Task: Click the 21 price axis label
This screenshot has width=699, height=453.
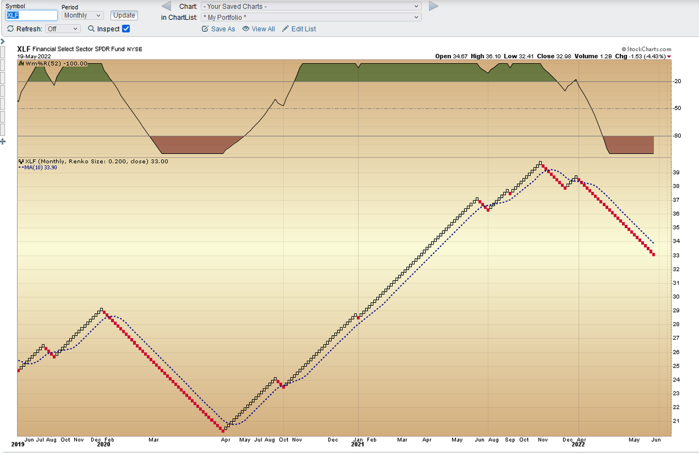Action: [x=676, y=421]
